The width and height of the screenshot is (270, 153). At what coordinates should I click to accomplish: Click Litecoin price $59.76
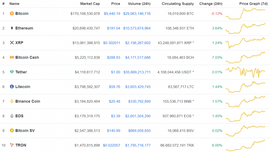point(115,87)
